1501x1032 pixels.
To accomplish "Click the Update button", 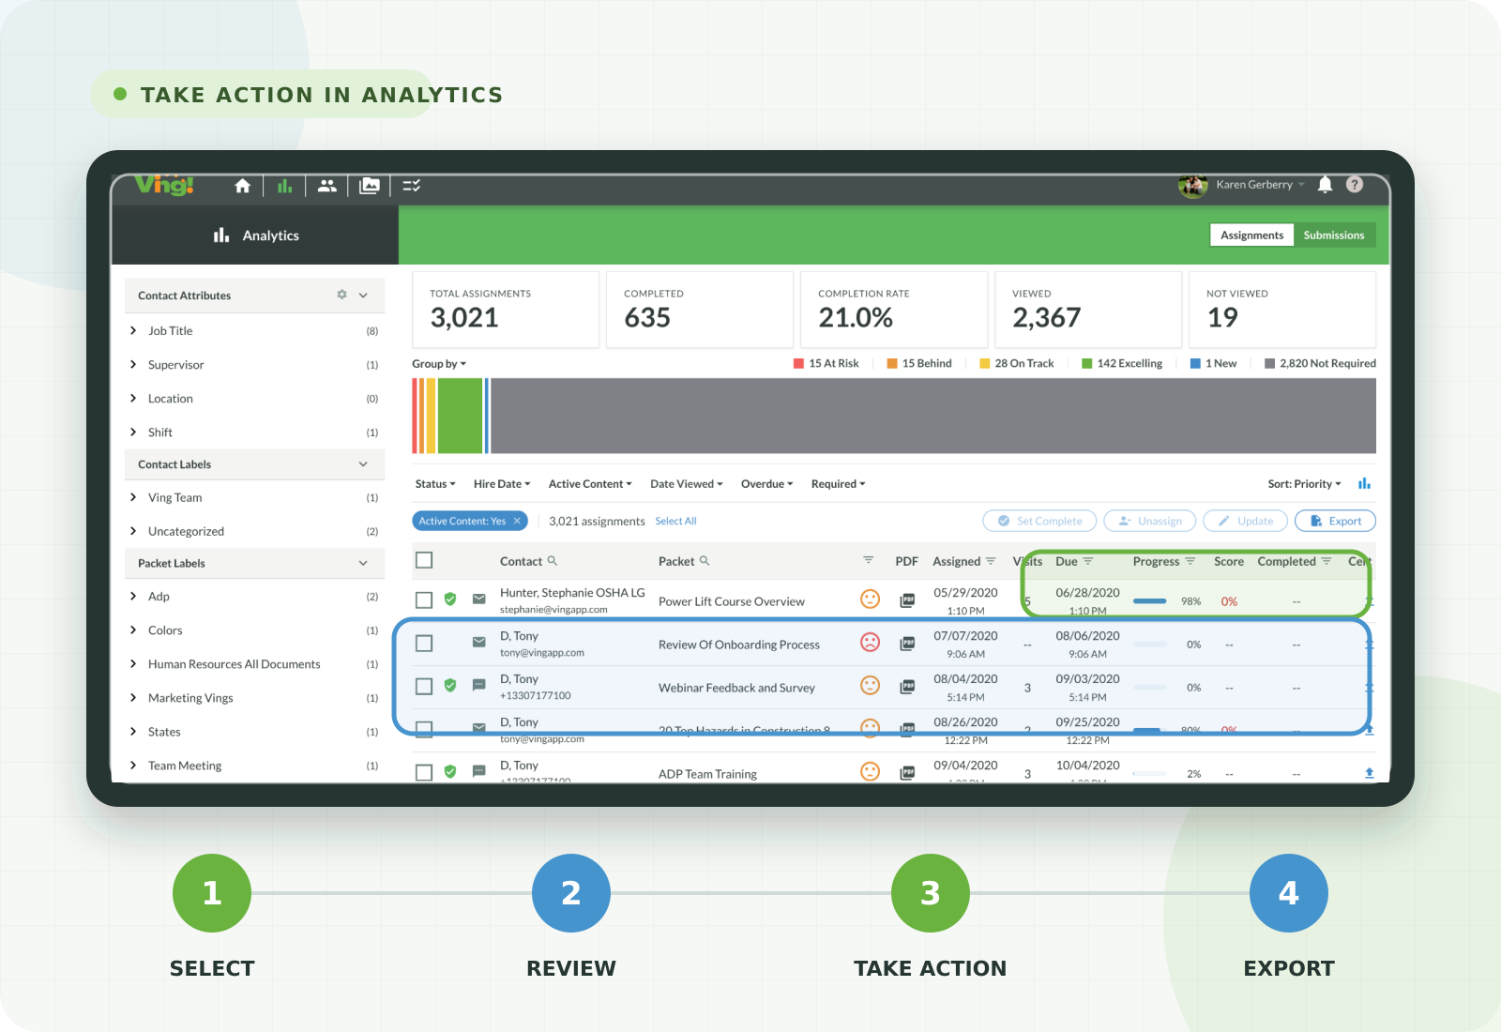I will pos(1245,521).
